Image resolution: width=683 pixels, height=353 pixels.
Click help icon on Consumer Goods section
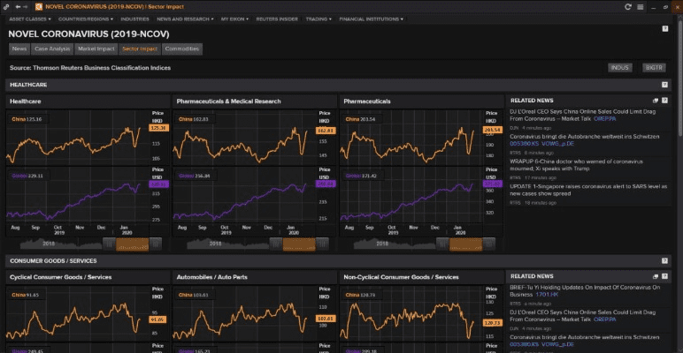(x=664, y=261)
